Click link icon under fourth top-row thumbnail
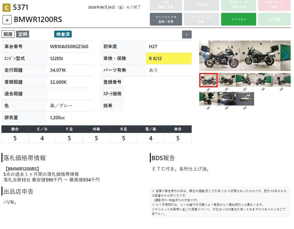 263,89
